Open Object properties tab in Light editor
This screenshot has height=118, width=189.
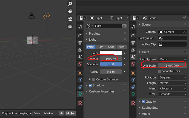click(80, 73)
